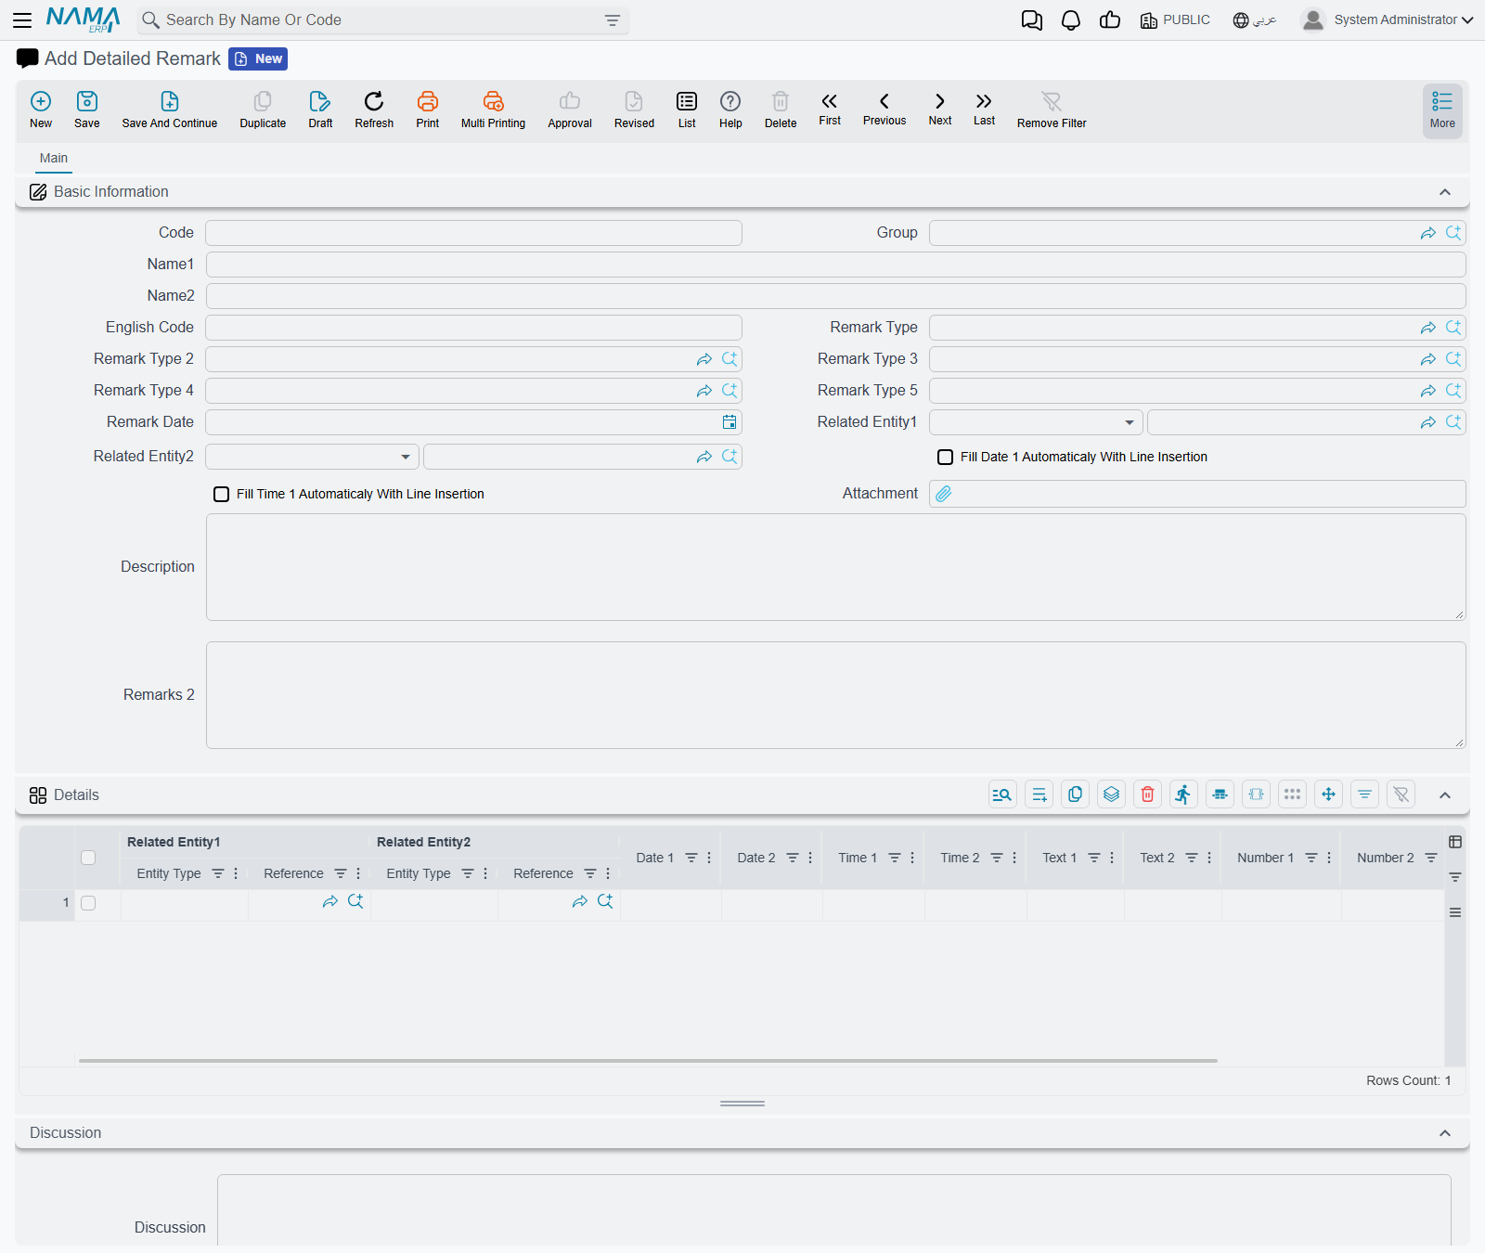Screen dimensions: 1485x1253
Task: Go to Previous record
Action: coord(885,109)
